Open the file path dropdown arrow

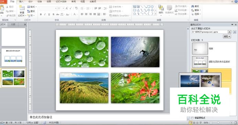[229, 32]
